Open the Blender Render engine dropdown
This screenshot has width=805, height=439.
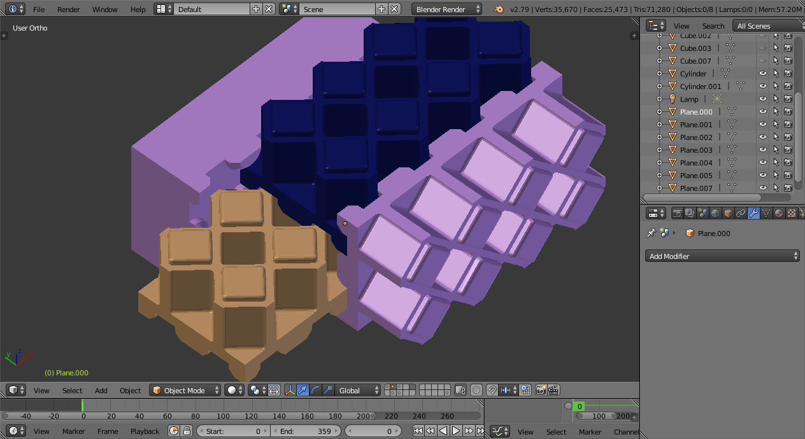[448, 10]
